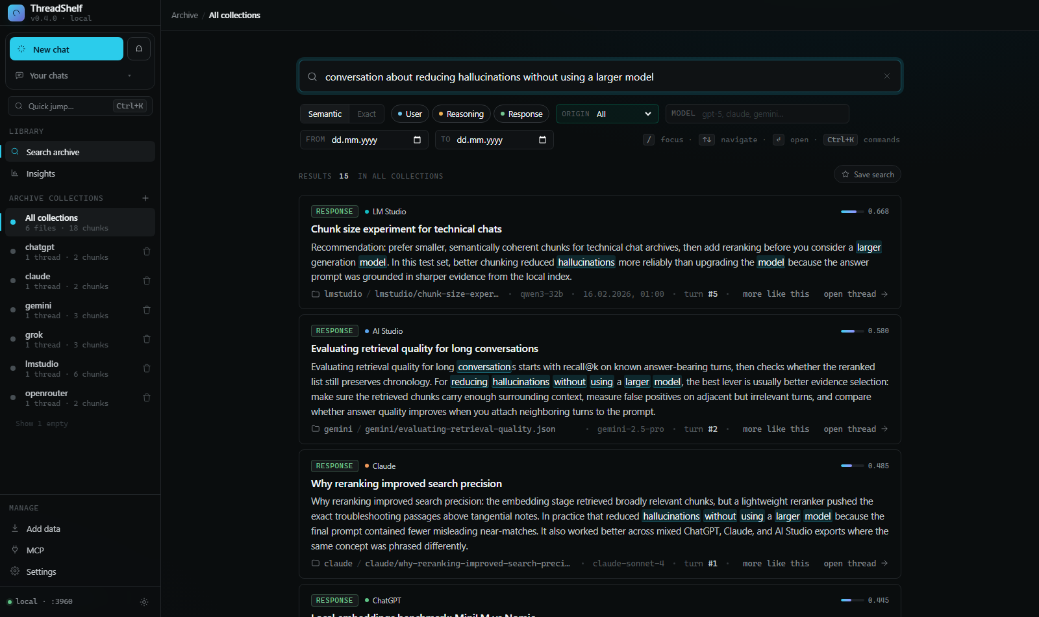Find more like this for Why reranking result
1039x617 pixels.
pyautogui.click(x=776, y=564)
